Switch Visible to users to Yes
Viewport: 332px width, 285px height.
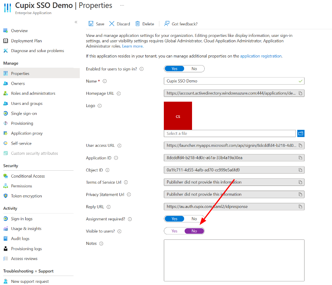(174, 231)
